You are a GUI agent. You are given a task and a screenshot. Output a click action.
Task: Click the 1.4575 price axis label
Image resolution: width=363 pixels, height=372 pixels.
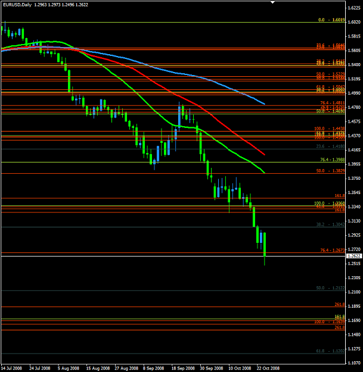coord(354,121)
